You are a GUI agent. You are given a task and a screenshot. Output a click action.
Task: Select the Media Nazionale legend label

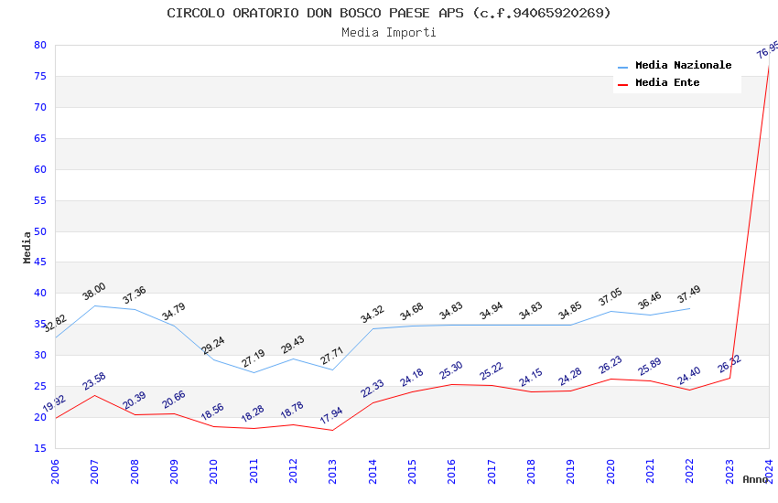tap(683, 65)
